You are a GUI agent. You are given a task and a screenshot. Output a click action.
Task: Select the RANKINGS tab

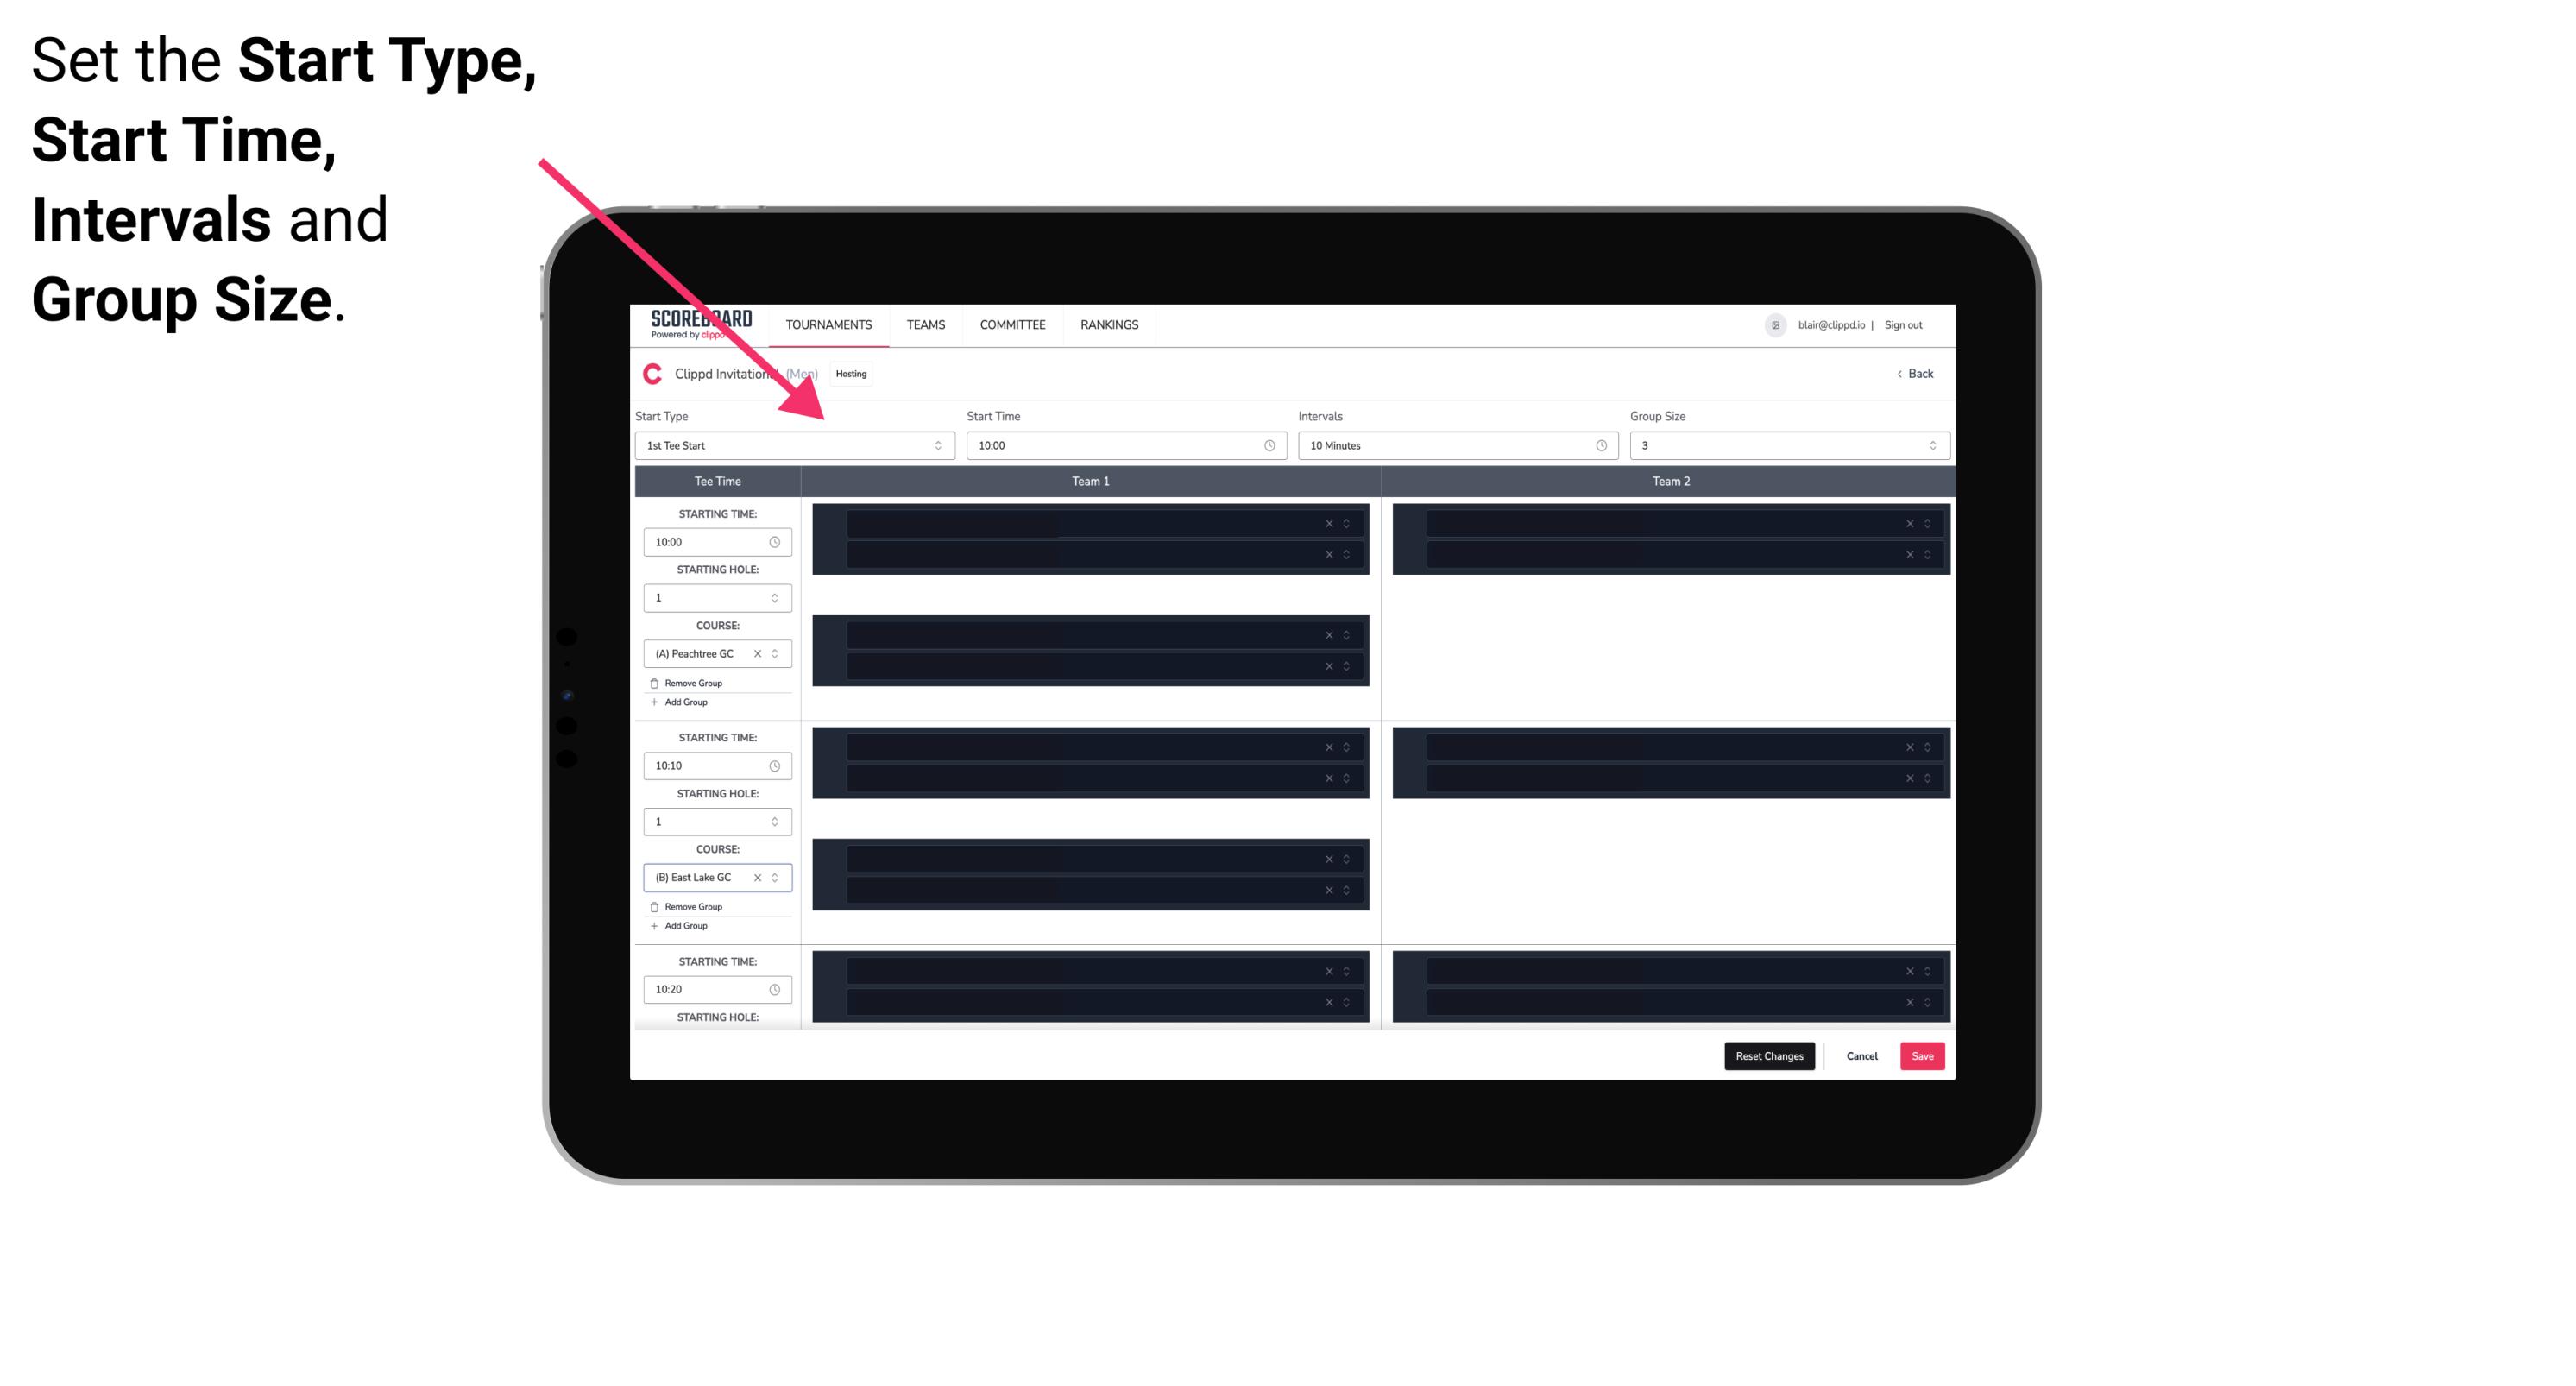pyautogui.click(x=1109, y=324)
